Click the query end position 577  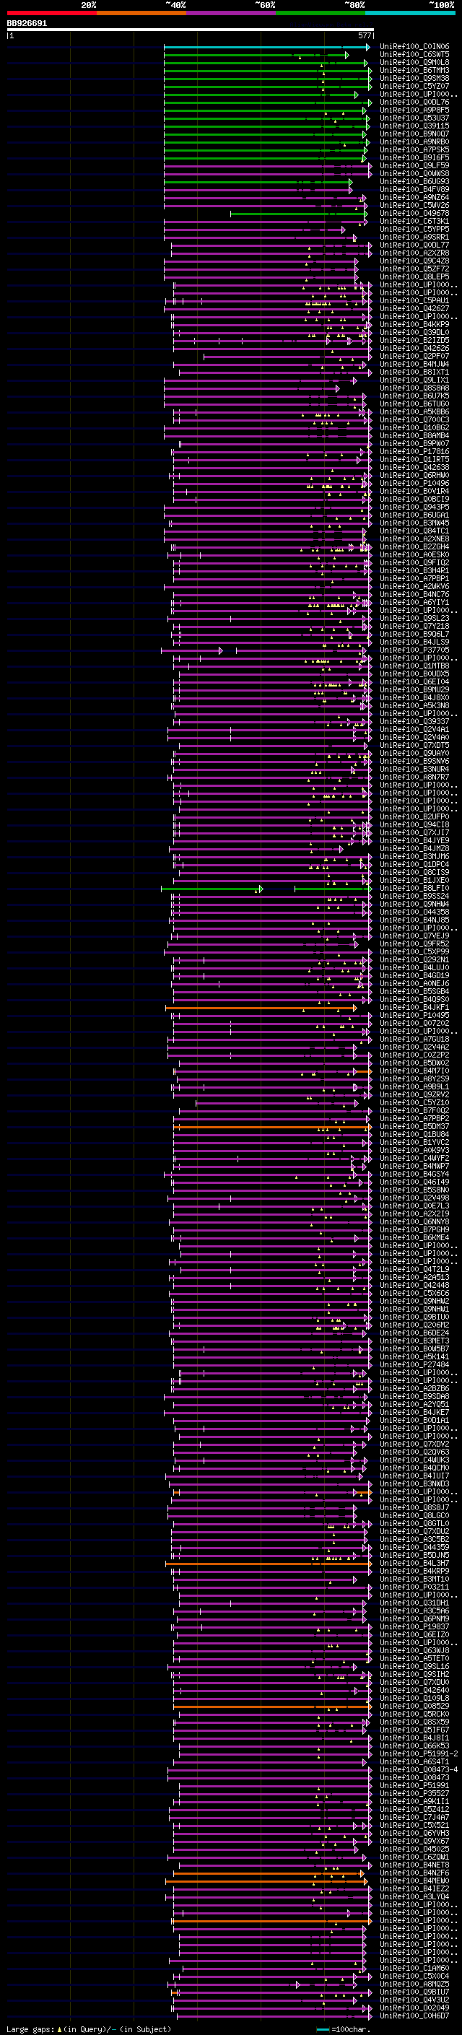click(x=364, y=35)
